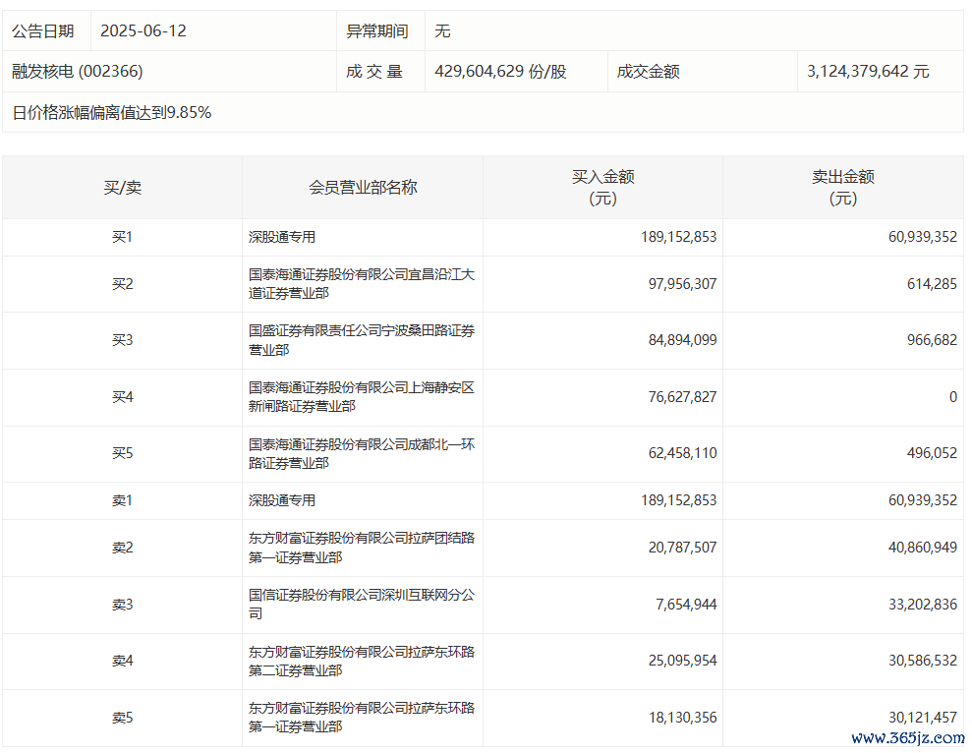Click 东方财富证券 拉萨东环路第二证券营业部 name
This screenshot has height=753, width=972.
(362, 661)
